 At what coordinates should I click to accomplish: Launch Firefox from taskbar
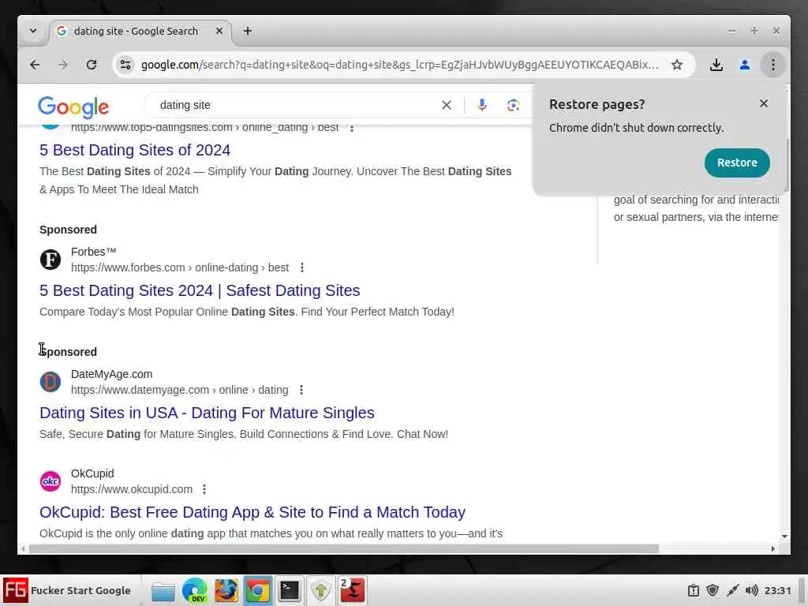tap(226, 590)
